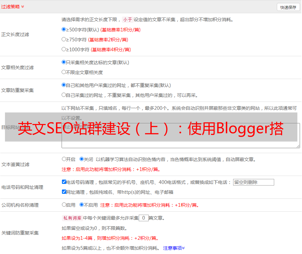Click the 电话号码和网址清理 row label
This screenshot has height=254, width=302.
[22, 187]
